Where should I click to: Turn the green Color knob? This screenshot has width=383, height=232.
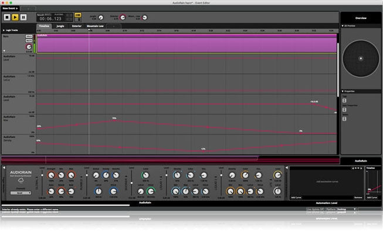[x=145, y=175]
